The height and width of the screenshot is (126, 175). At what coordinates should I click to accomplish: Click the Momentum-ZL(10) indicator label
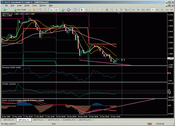pos(11,67)
